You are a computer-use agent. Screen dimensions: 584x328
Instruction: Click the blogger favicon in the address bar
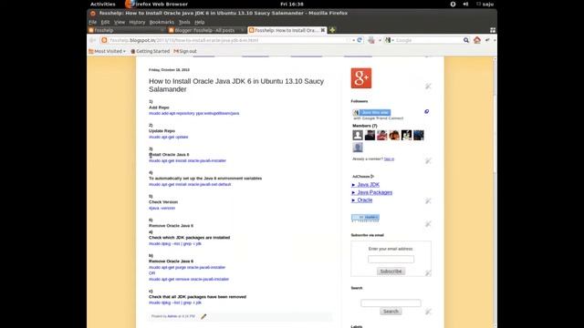[104, 40]
